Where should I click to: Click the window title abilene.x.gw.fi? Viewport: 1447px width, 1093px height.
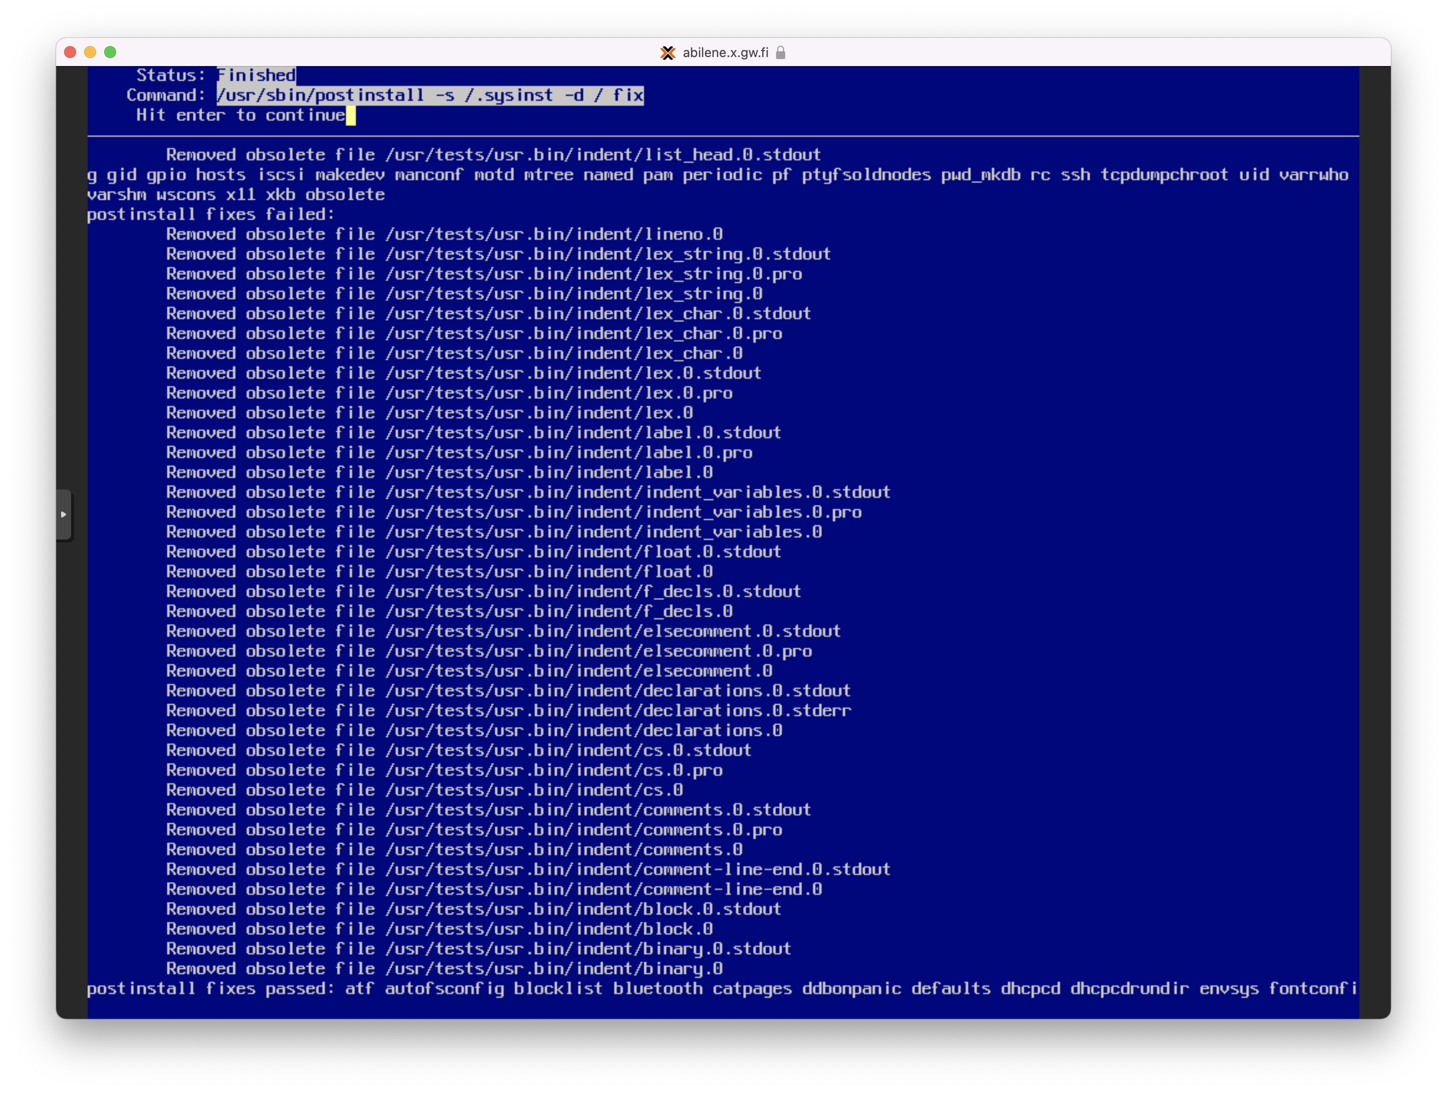(726, 52)
